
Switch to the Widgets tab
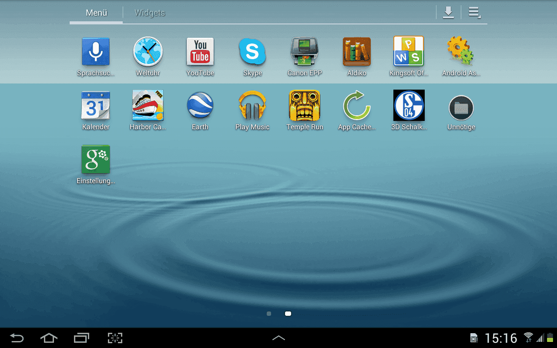(x=150, y=13)
